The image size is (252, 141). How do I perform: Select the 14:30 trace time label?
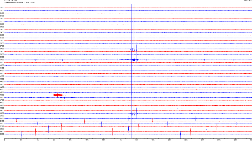pos(2,87)
